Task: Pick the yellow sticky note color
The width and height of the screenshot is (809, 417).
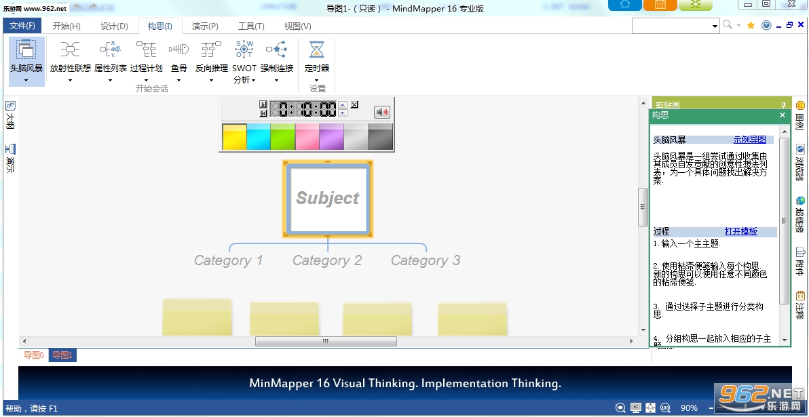Action: pyautogui.click(x=234, y=136)
